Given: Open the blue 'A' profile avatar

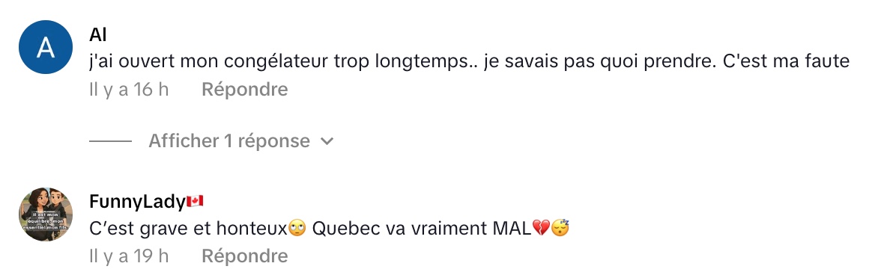Looking at the screenshot, I should coord(46,47).
